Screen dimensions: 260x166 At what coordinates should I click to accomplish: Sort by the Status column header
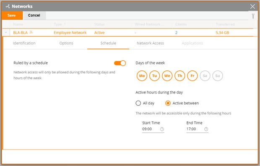pos(99,24)
